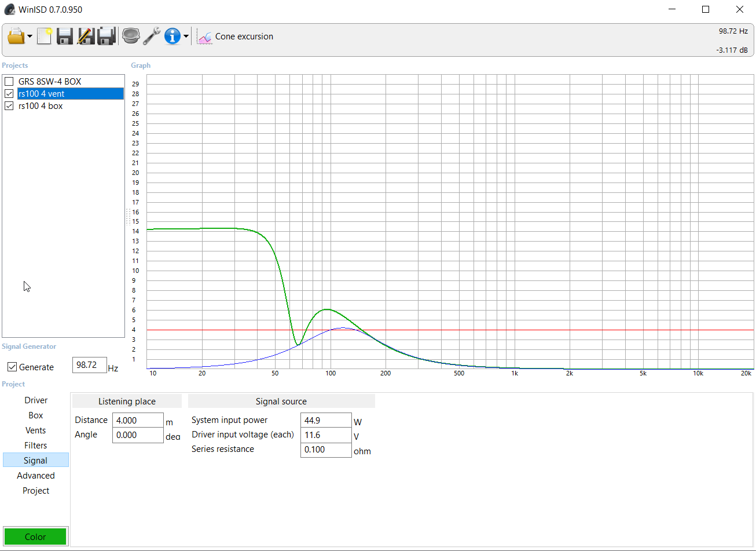The height and width of the screenshot is (551, 756).
Task: Click the Save As pencil-disk icon
Action: coord(86,37)
